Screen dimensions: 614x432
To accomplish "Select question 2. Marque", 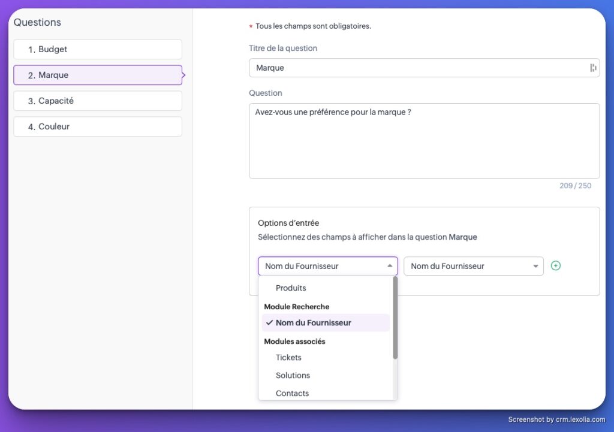I will tap(98, 75).
